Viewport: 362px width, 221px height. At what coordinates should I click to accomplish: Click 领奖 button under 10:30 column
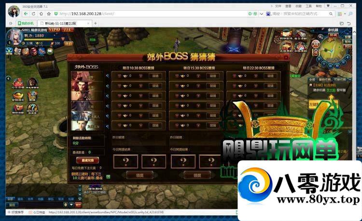139,175
